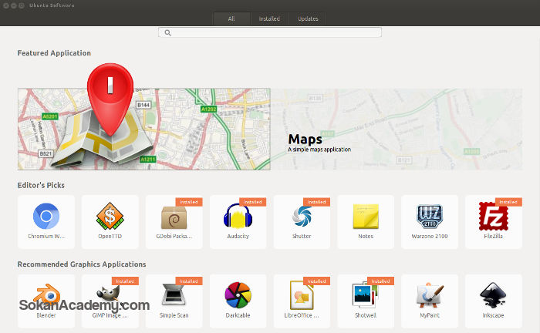The image size is (540, 333).
Task: Open the OpenTTD game icon
Action: 110,216
